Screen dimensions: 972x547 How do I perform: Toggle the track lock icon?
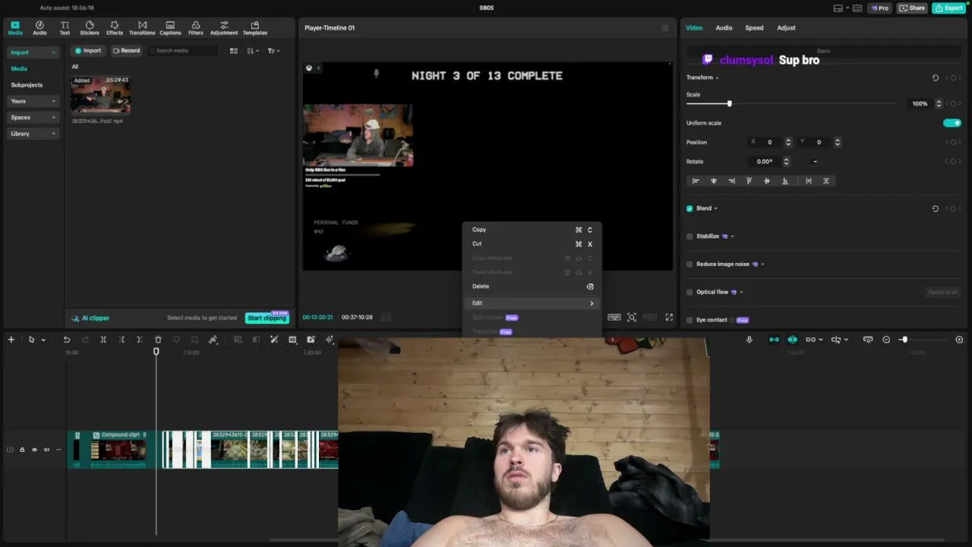tap(22, 450)
